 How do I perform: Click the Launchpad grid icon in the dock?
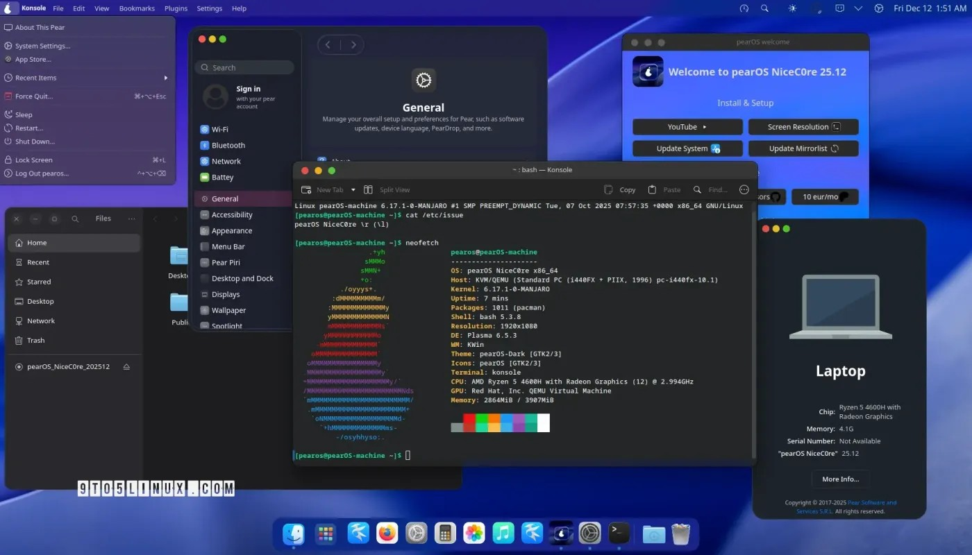325,533
